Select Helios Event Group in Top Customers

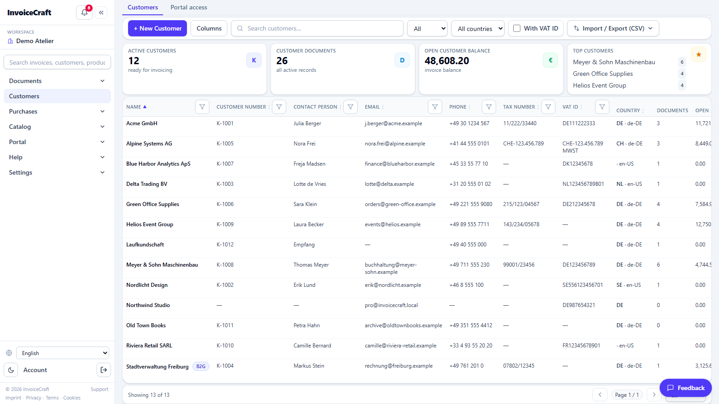[x=599, y=85]
